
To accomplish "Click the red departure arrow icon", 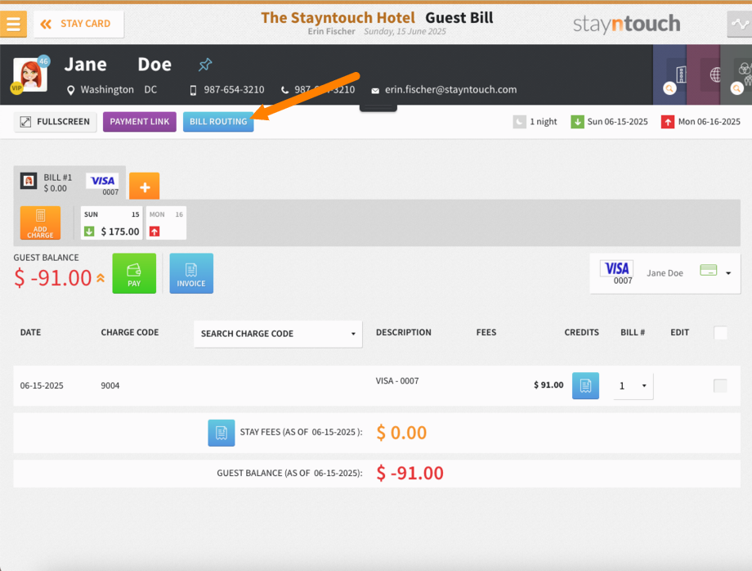I will pyautogui.click(x=668, y=122).
